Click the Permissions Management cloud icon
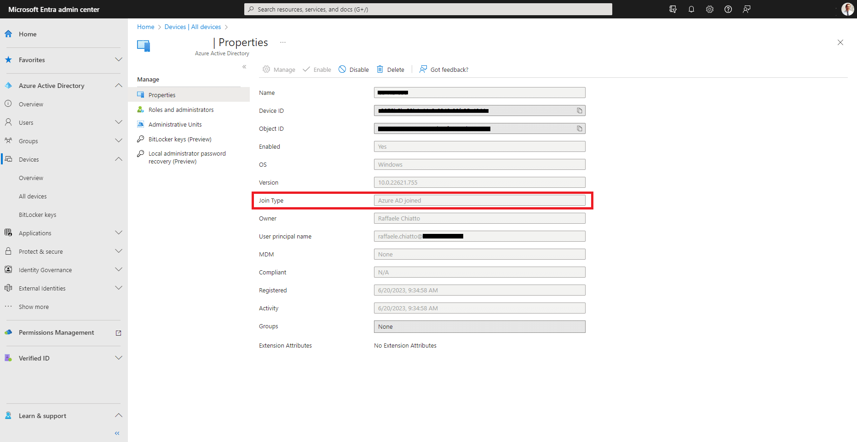 point(8,332)
